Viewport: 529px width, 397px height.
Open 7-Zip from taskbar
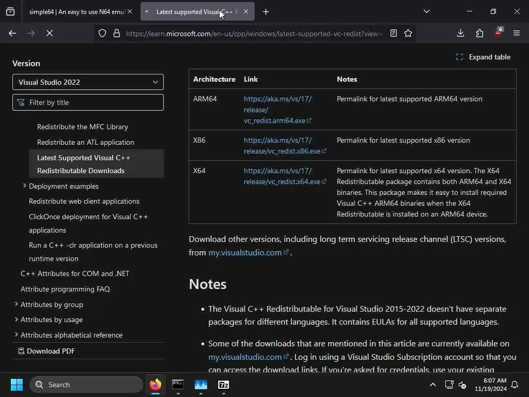pos(224,385)
